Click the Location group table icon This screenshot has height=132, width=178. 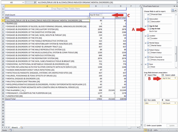point(148,36)
